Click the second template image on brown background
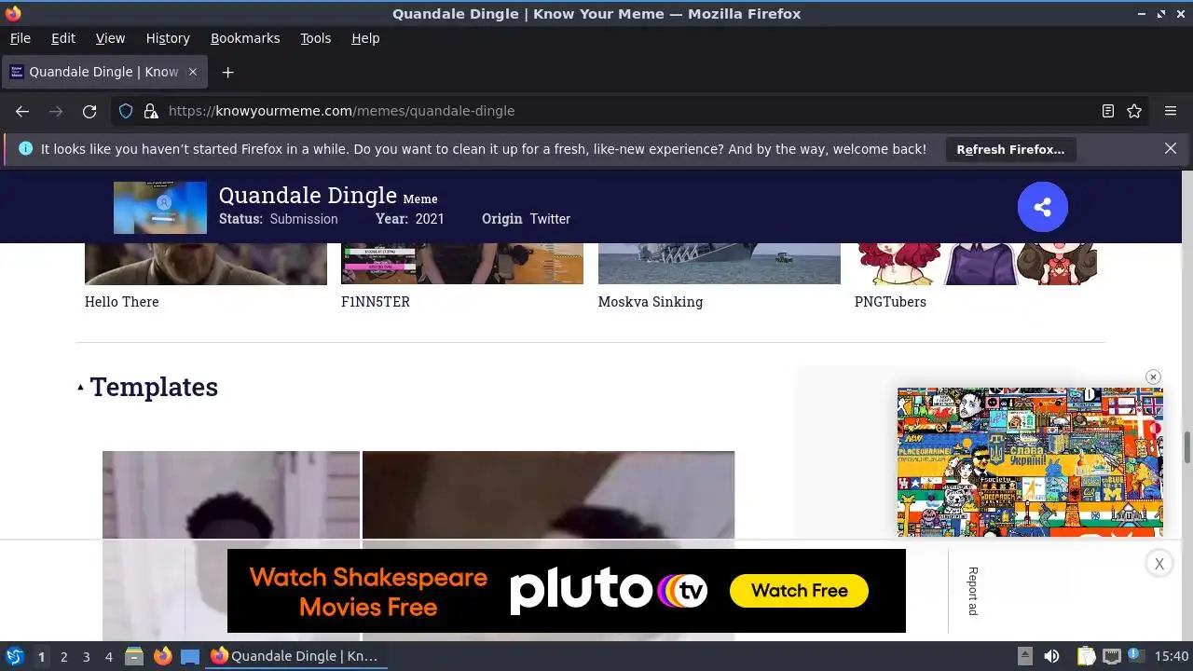Screen dimensions: 1193x671 pos(548,495)
